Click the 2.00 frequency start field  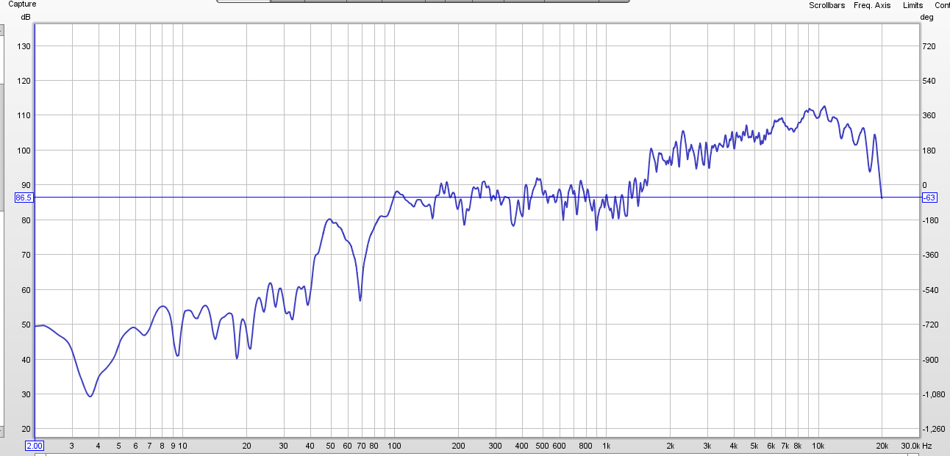pyautogui.click(x=35, y=446)
